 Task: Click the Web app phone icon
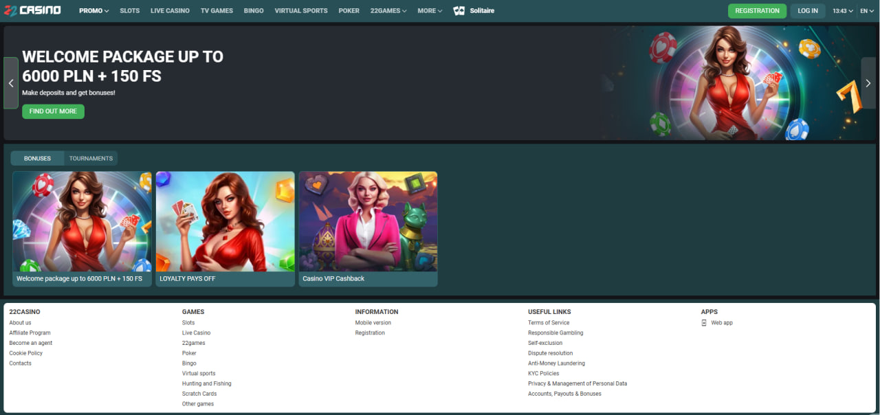[x=703, y=323]
